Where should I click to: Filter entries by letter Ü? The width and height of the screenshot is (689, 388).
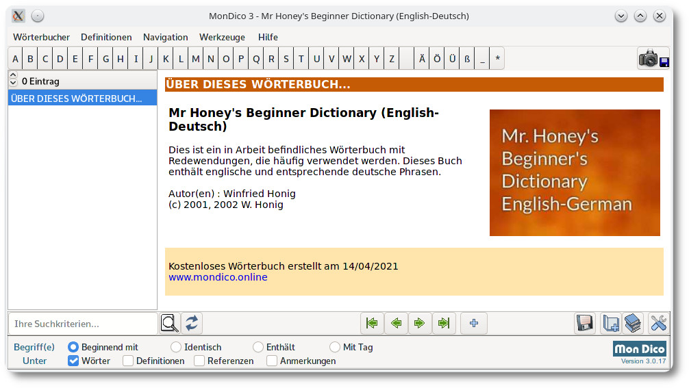click(x=452, y=59)
